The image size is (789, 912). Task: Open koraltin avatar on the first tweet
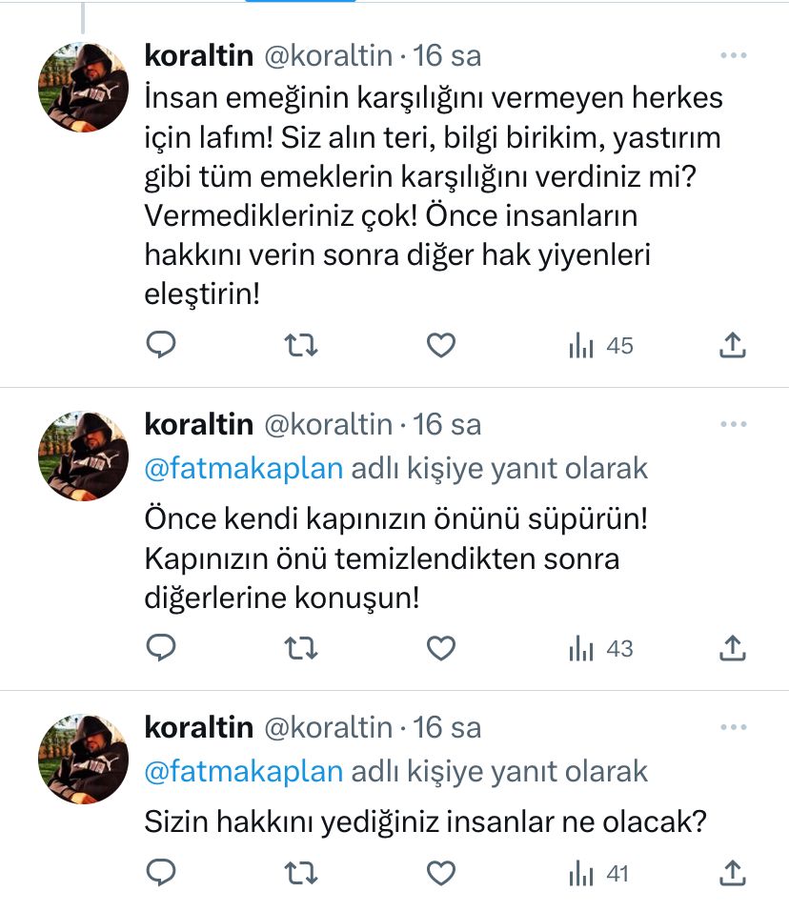point(83,87)
